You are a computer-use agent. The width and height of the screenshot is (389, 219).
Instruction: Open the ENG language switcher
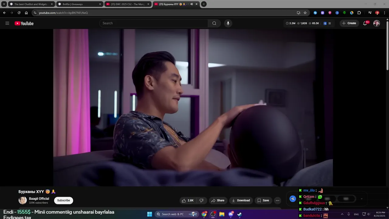[356, 214]
